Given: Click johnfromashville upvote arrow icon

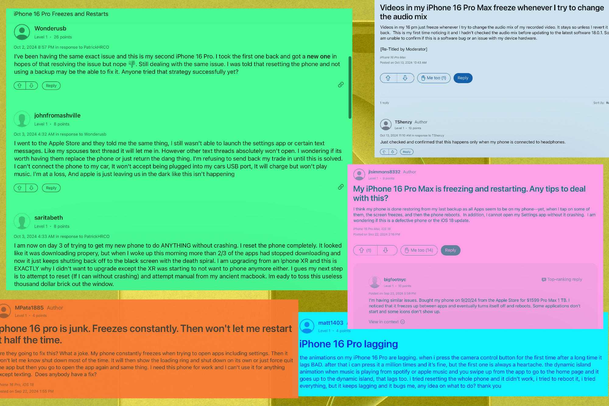Looking at the screenshot, I should click(19, 187).
